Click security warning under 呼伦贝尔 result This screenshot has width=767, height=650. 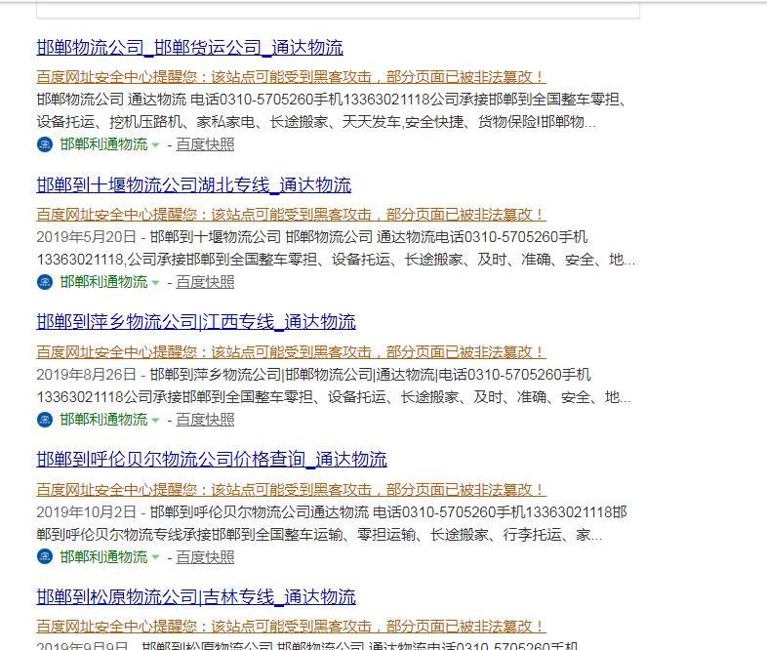pos(291,489)
